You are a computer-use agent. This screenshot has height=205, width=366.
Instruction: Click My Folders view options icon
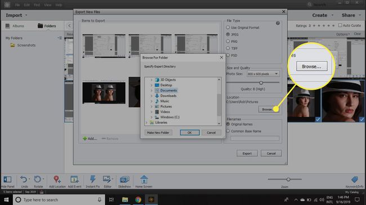click(60, 38)
